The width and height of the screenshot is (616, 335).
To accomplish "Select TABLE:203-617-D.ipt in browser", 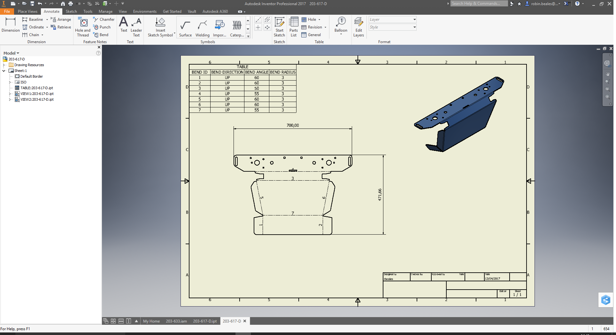I will point(36,88).
